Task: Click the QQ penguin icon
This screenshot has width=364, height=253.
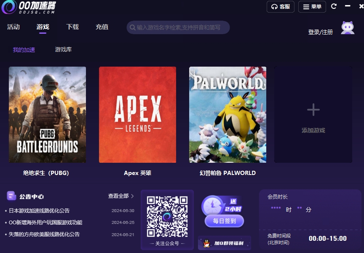Action: (206, 243)
